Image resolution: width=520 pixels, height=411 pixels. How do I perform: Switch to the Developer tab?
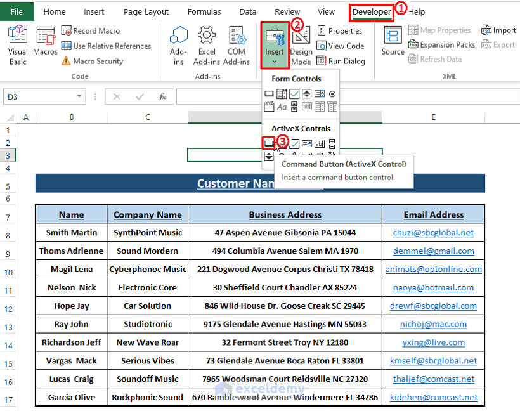371,11
